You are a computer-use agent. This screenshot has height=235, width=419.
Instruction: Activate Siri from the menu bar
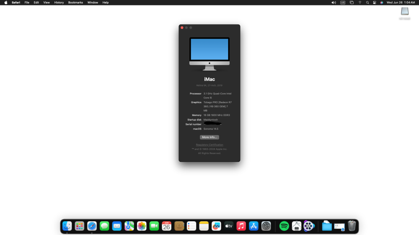[x=382, y=3]
